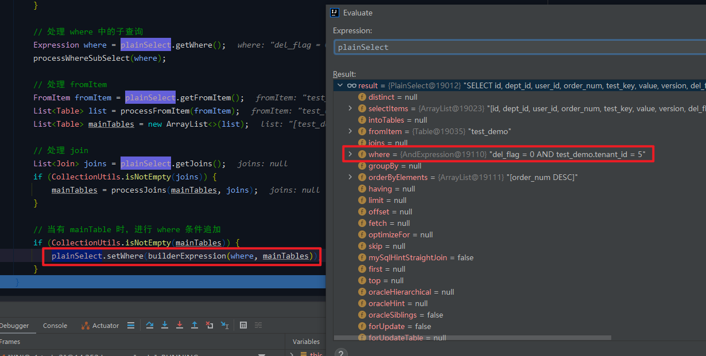The width and height of the screenshot is (706, 356).
Task: Click the Expression input field containing plainSelect
Action: coord(519,47)
